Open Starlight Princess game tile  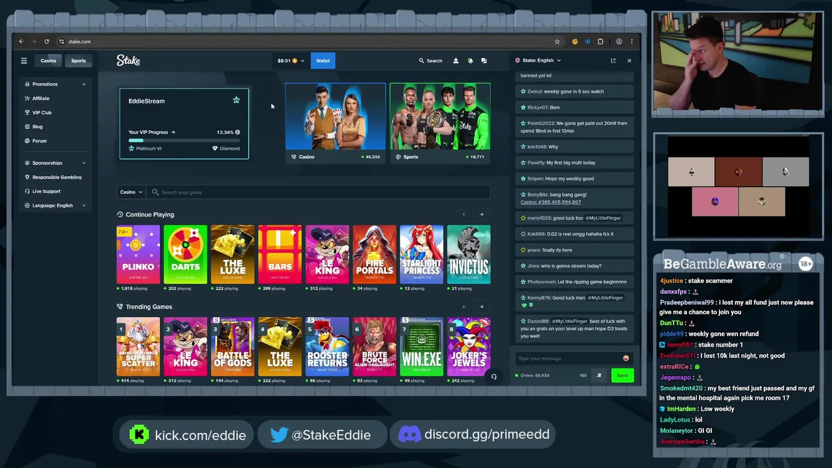point(422,254)
